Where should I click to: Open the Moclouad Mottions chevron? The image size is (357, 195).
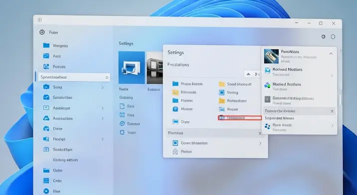[332, 75]
